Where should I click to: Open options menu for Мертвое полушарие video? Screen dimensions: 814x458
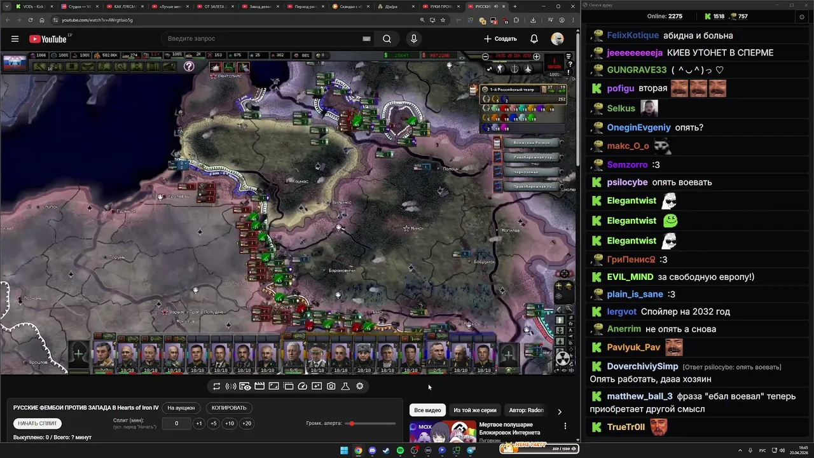[565, 426]
